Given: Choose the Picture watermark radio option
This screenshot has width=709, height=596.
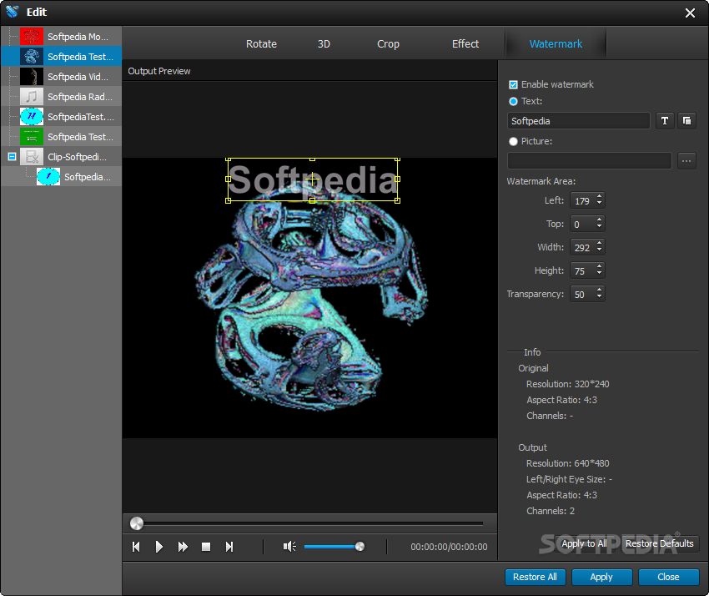Looking at the screenshot, I should [x=513, y=141].
